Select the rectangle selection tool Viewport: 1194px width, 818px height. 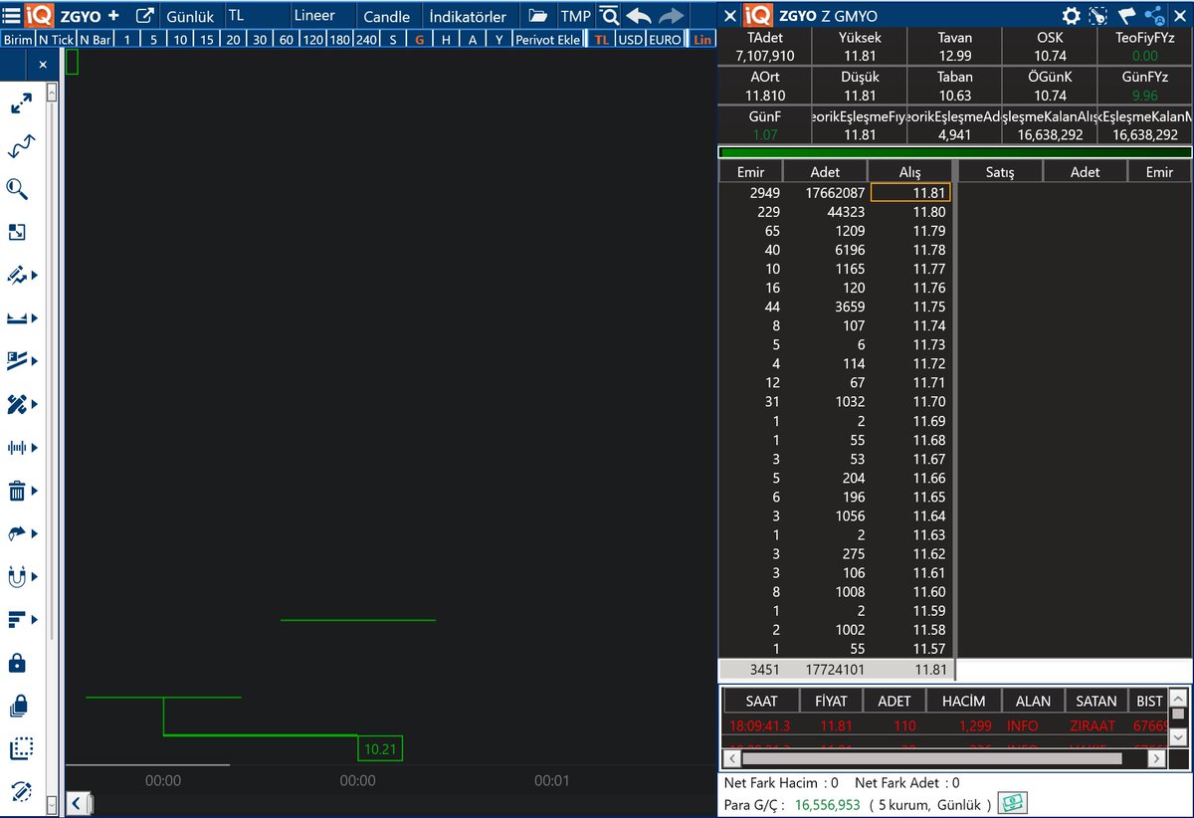(22, 747)
